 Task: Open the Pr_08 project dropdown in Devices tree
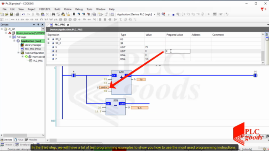click(43, 29)
